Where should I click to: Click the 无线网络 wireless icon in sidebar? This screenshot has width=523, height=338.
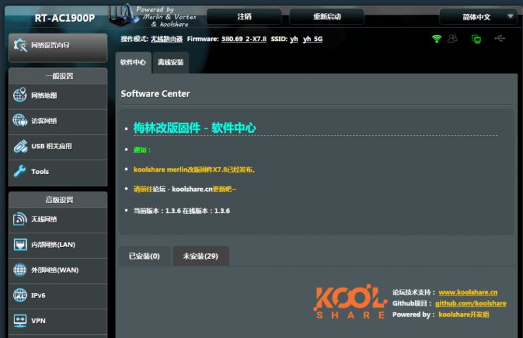20,220
